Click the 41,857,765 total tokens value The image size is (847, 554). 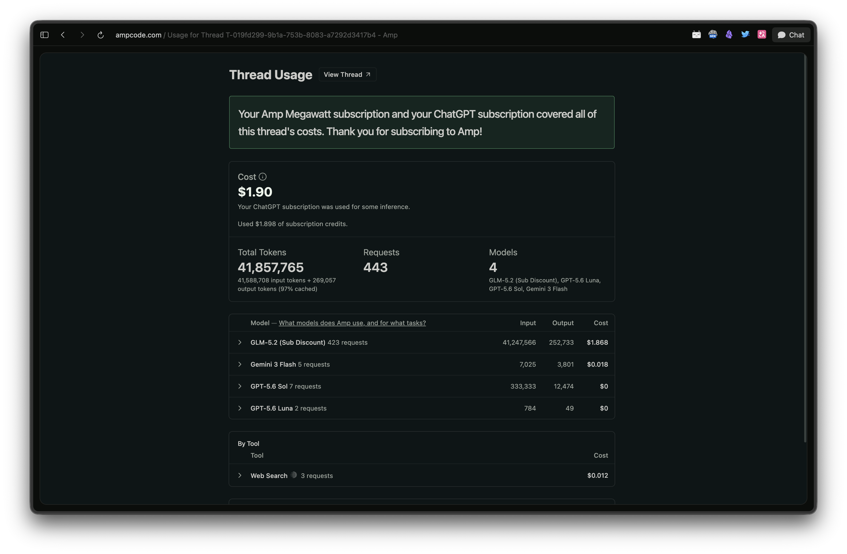coord(270,267)
